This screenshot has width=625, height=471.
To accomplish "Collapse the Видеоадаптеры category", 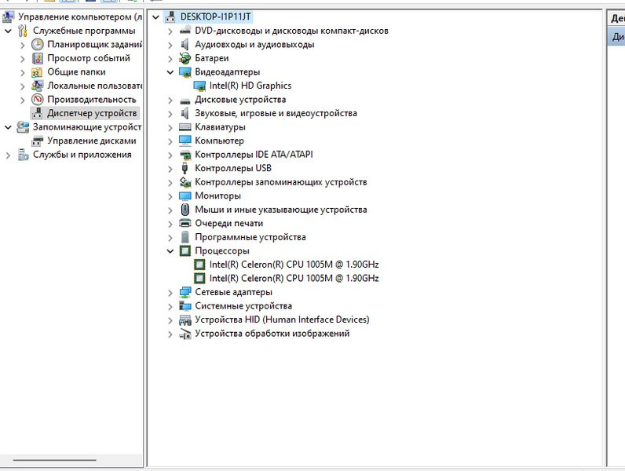I will click(170, 72).
